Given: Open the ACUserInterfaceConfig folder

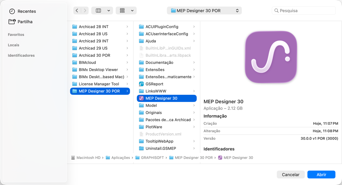Looking at the screenshot, I should click(167, 34).
